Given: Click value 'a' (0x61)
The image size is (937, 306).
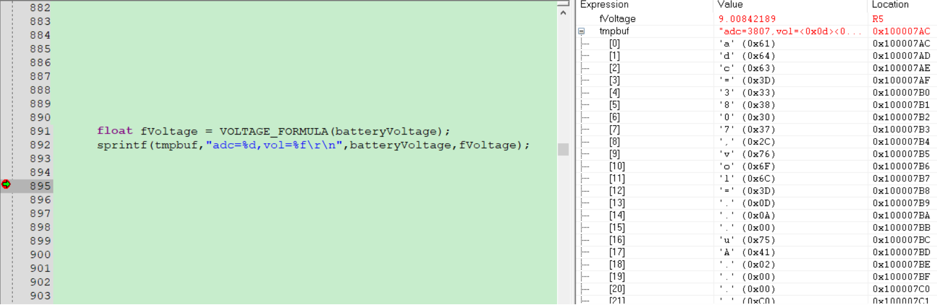Looking at the screenshot, I should point(747,43).
